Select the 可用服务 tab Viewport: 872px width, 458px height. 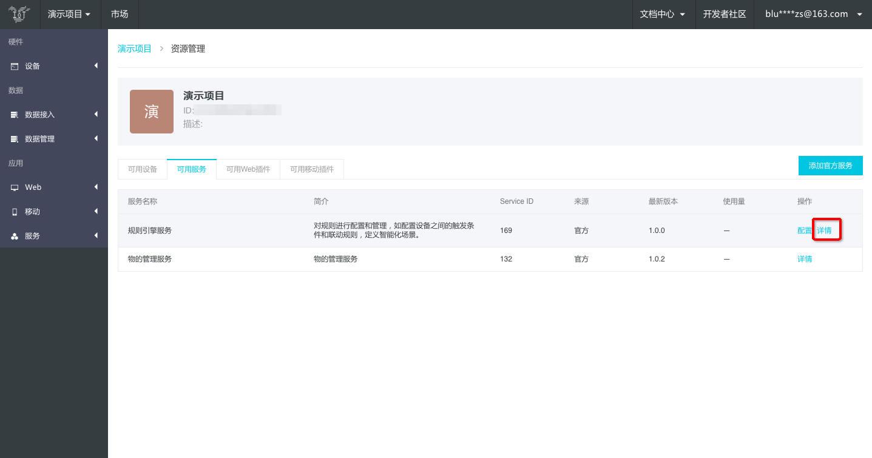click(192, 169)
